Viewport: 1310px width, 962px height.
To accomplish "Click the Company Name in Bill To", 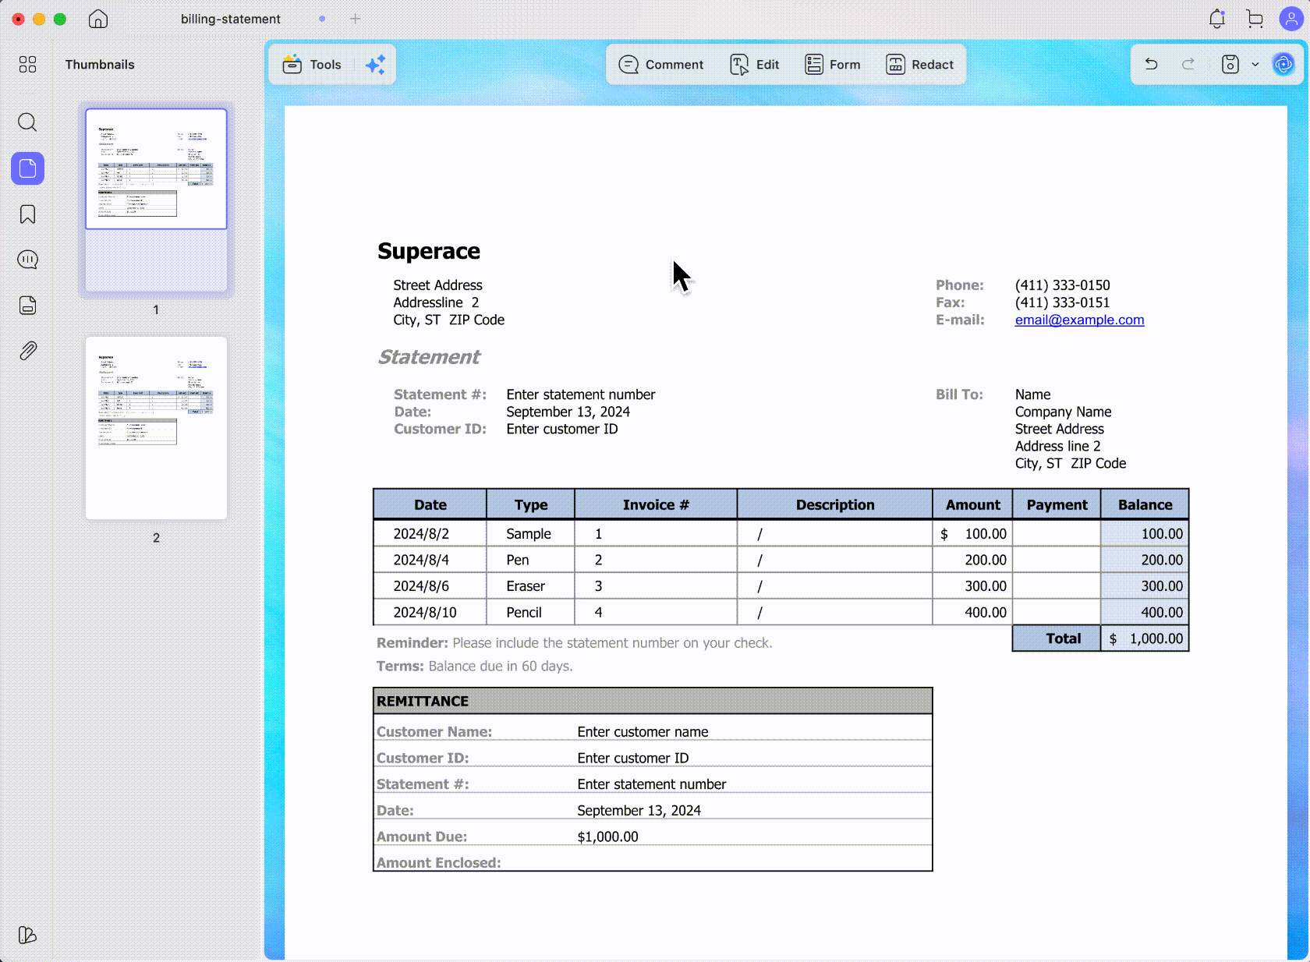I will point(1063,412).
